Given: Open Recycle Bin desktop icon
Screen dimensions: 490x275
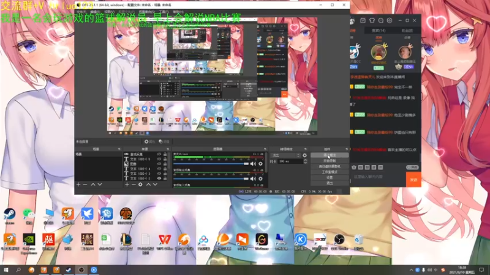Looking at the screenshot, I should point(358,241).
